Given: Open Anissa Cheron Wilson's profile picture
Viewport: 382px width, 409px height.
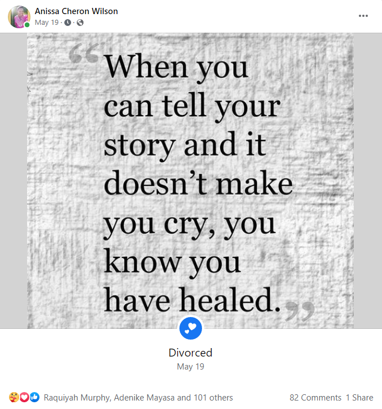Looking at the screenshot, I should [19, 17].
